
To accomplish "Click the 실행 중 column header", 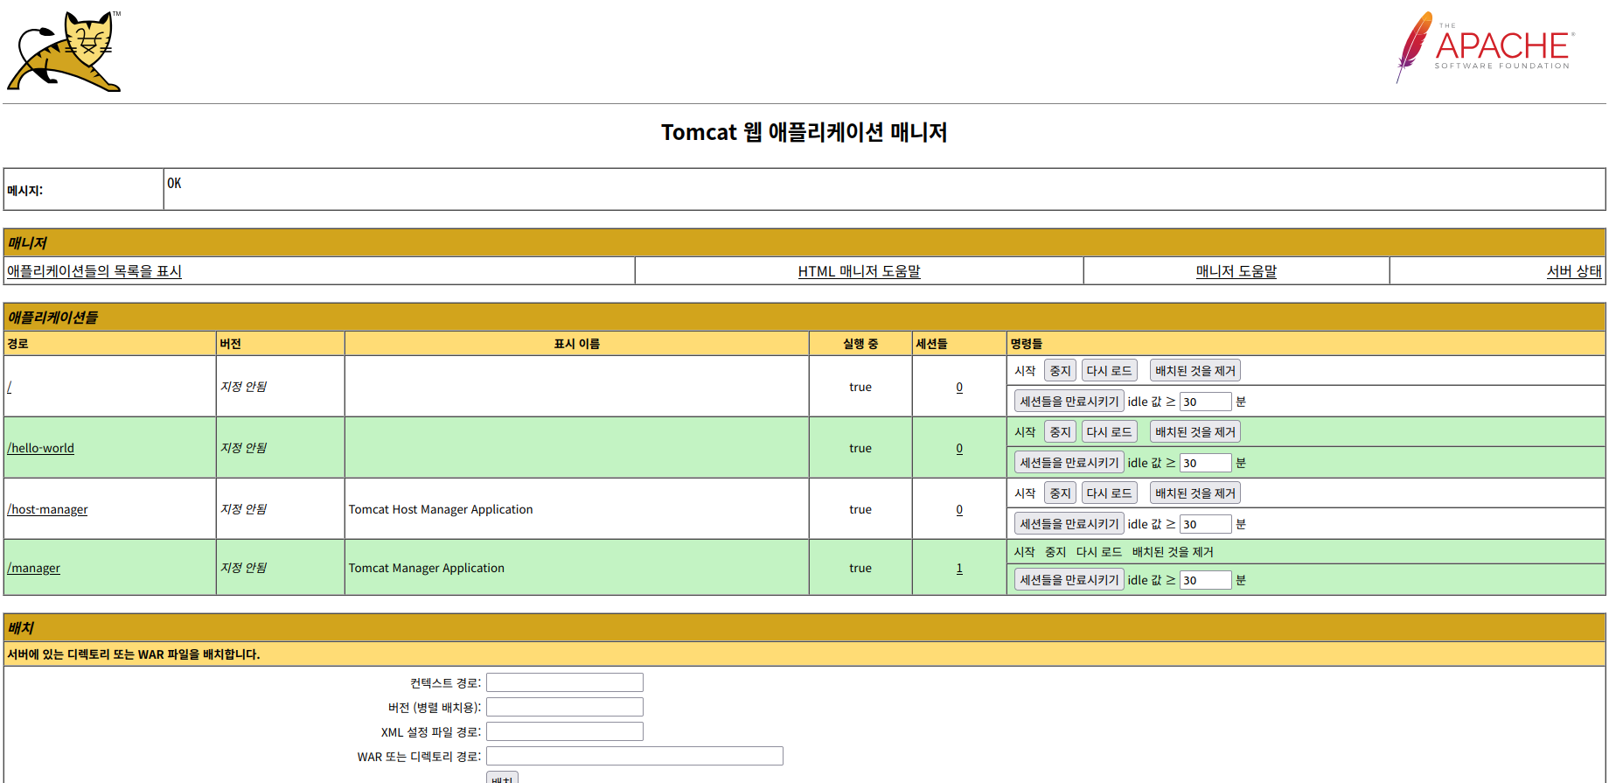I will (x=860, y=344).
